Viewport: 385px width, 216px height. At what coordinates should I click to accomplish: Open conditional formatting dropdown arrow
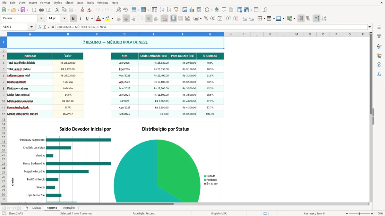click(x=294, y=19)
